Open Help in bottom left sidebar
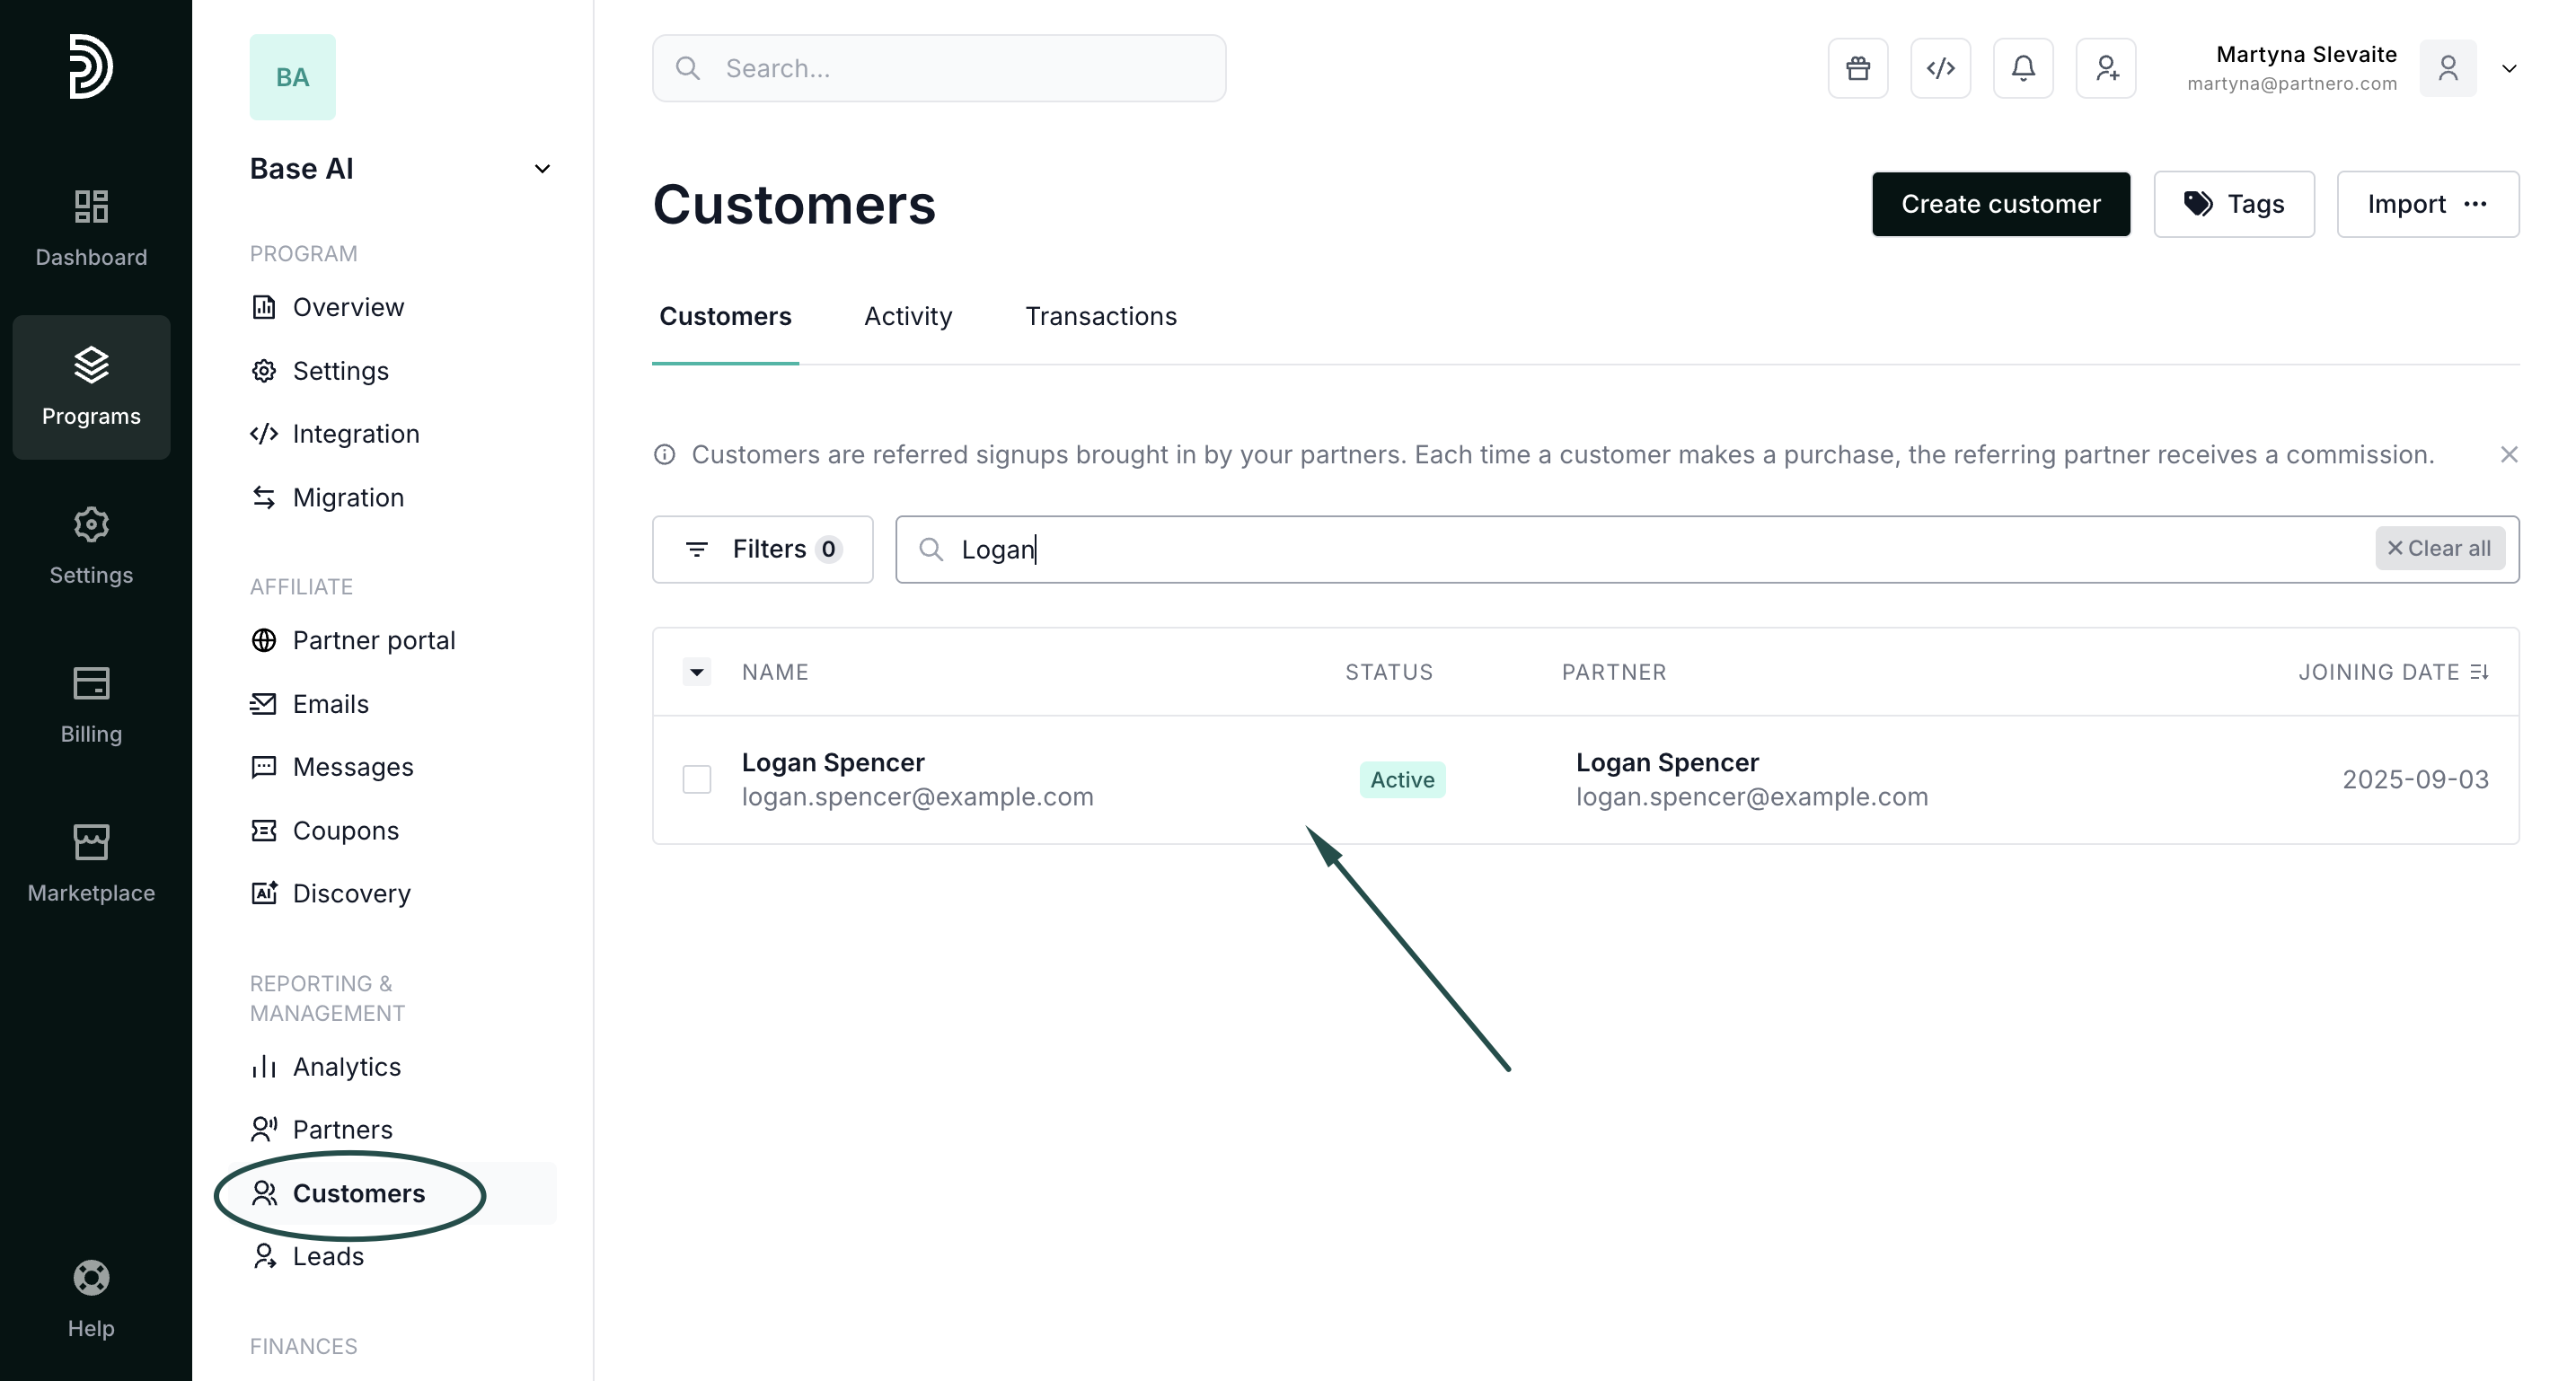Screen dimensions: 2576x1381 tap(91, 1298)
